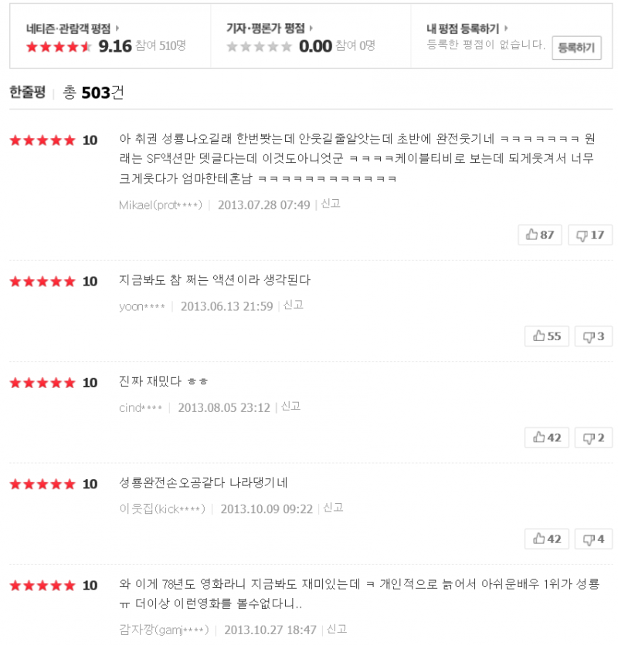Screen dimensions: 618x645
Task: Report cind**** review via 신고
Action: 290,406
